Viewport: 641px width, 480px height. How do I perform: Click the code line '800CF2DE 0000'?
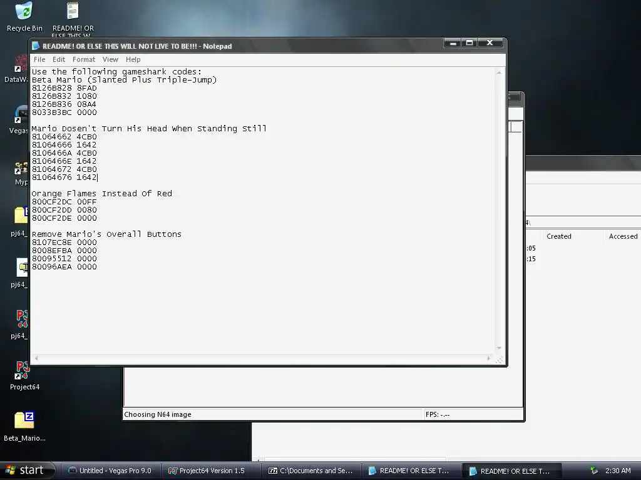(64, 218)
